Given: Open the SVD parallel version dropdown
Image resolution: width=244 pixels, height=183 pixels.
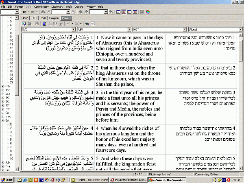Looking at the screenshot, I should (74, 29).
